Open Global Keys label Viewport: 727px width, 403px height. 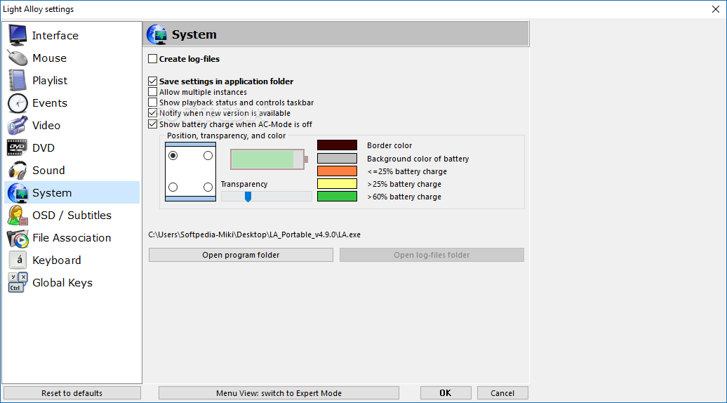pos(62,283)
